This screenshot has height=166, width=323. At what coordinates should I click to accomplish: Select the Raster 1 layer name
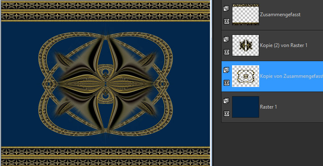268,107
